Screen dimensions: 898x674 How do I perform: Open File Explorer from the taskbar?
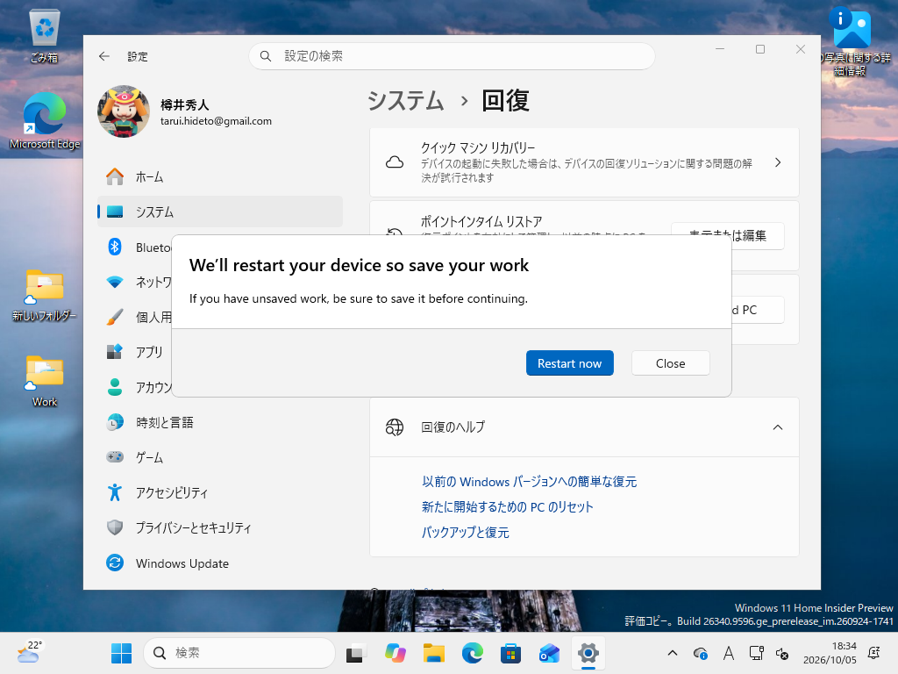click(433, 653)
